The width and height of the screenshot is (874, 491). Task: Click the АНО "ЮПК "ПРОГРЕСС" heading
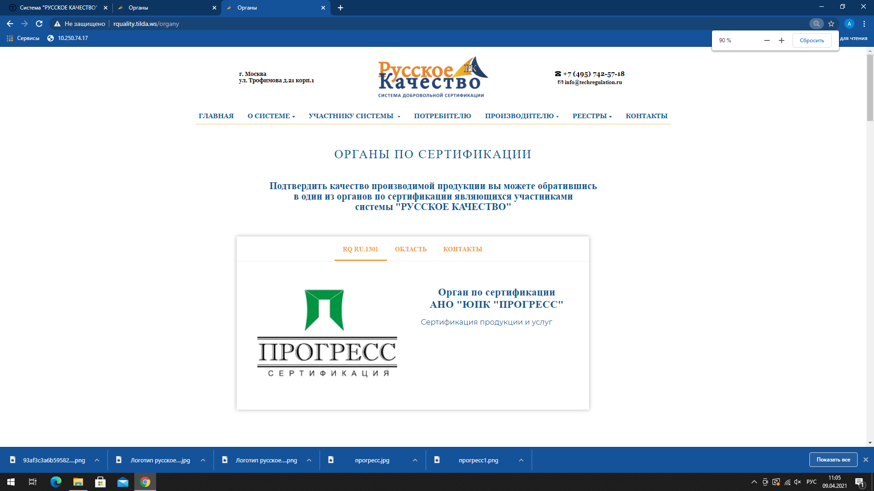pyautogui.click(x=497, y=304)
